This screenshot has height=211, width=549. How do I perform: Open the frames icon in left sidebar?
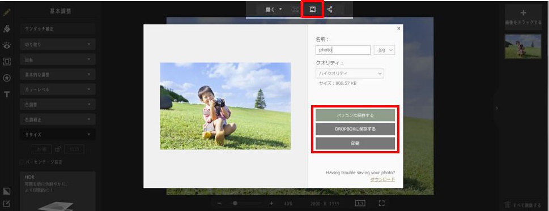click(x=7, y=62)
